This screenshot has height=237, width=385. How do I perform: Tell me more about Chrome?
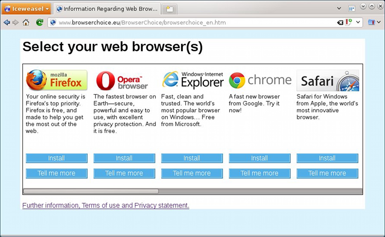click(260, 173)
